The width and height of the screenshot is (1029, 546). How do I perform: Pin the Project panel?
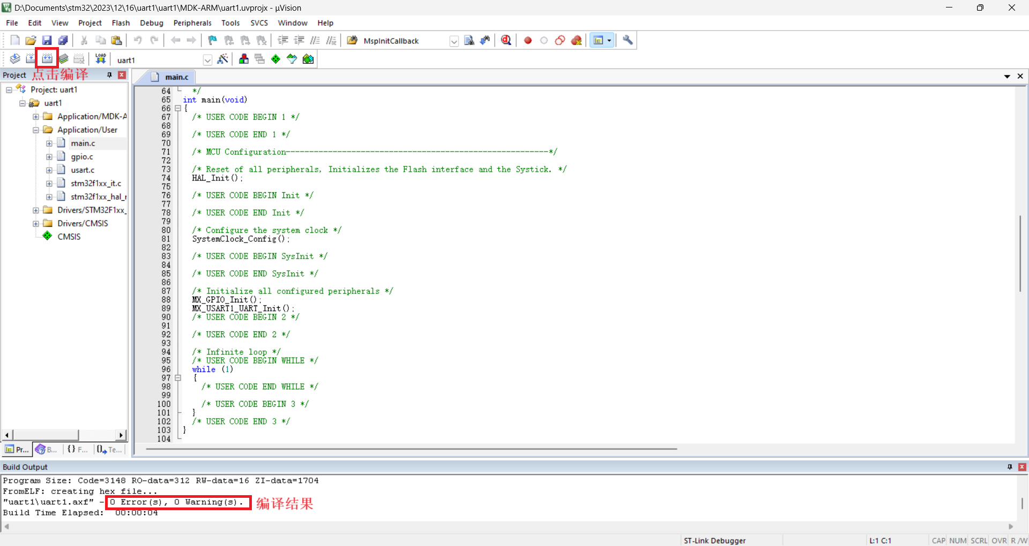coord(109,75)
